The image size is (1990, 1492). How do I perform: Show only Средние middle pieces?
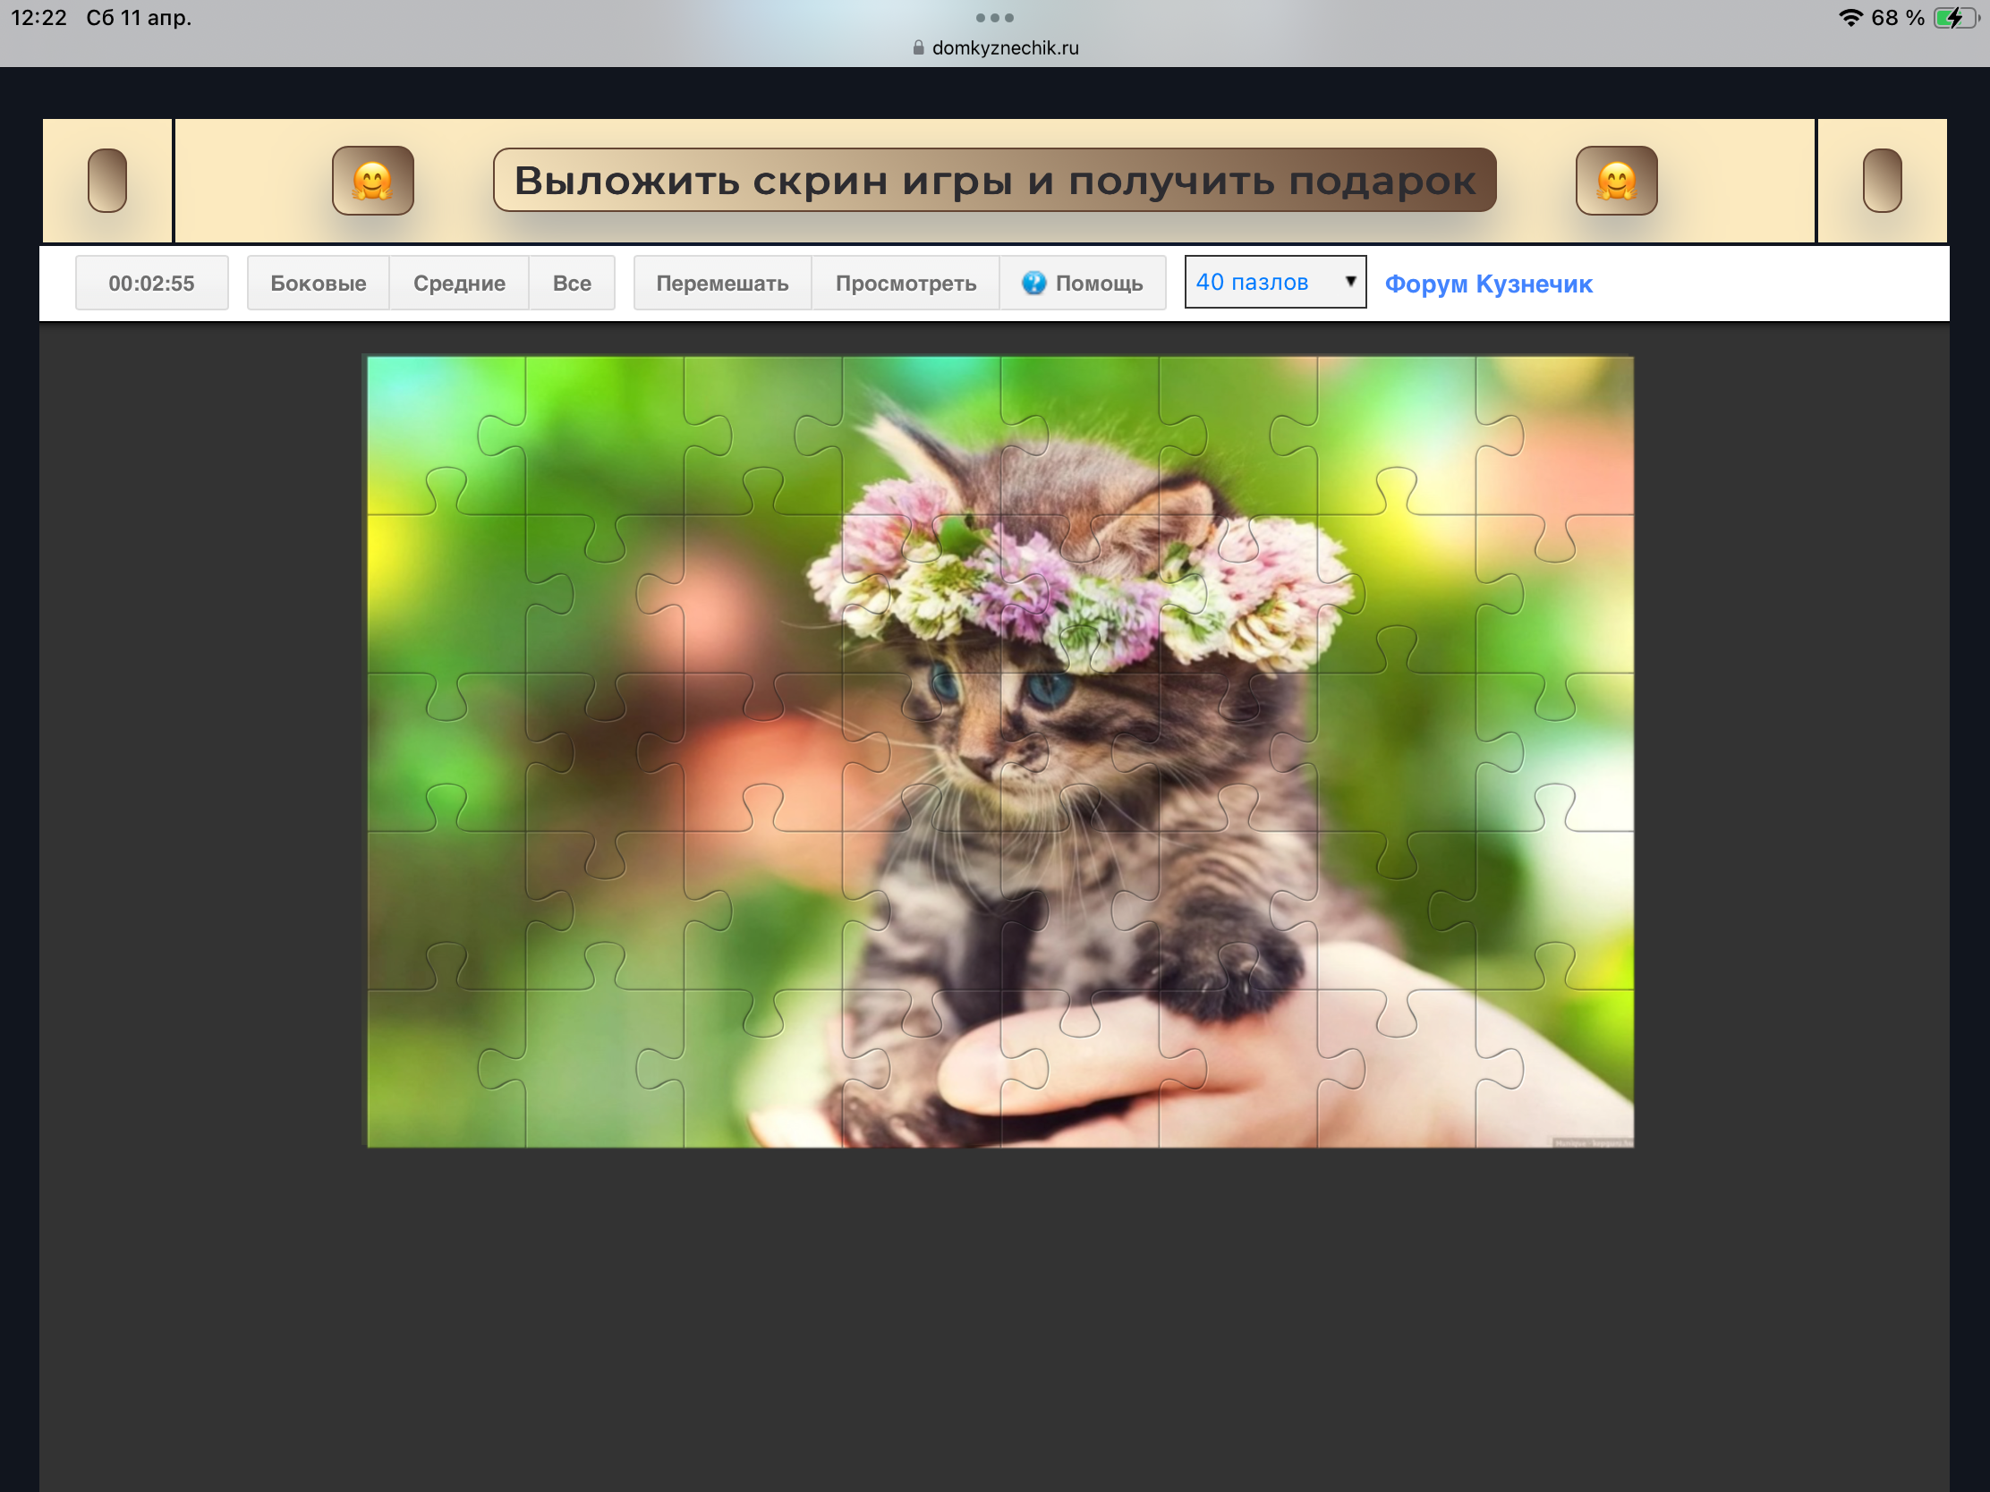[459, 284]
